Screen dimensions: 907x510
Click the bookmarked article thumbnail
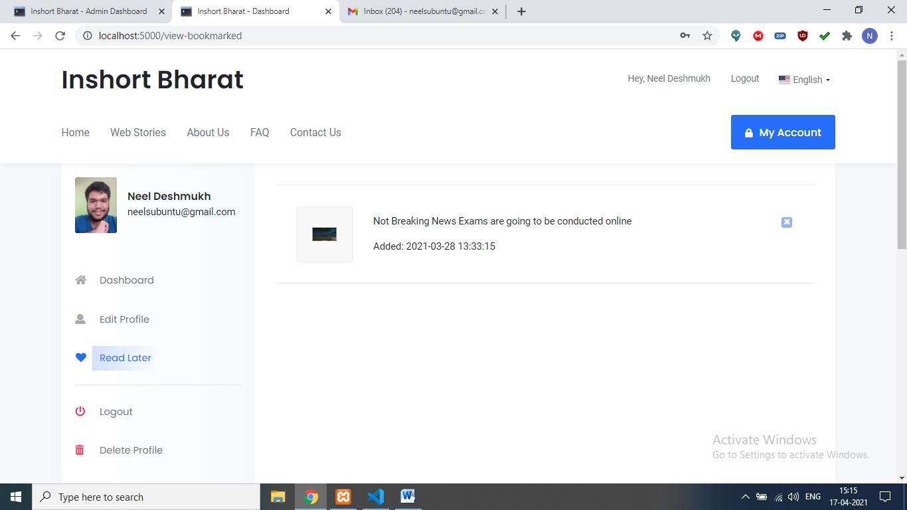click(325, 234)
